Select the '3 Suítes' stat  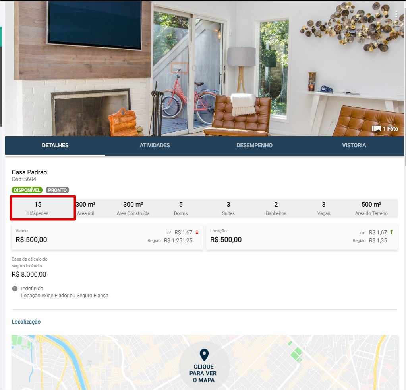[x=228, y=208]
